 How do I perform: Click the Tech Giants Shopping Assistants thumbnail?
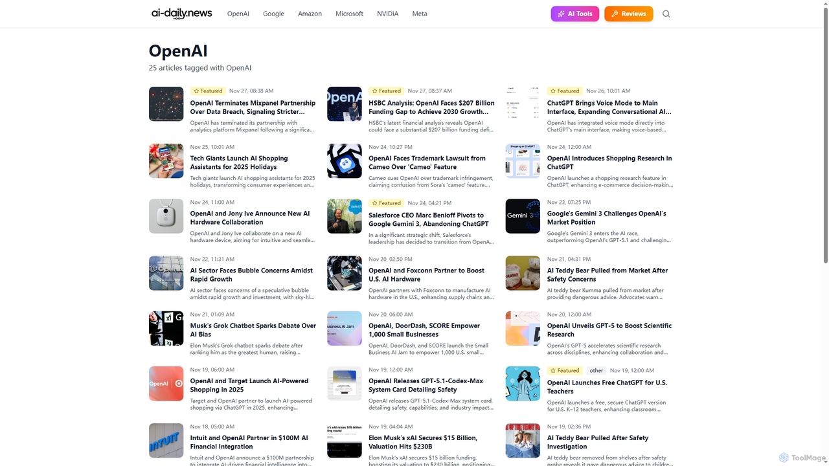click(x=166, y=161)
